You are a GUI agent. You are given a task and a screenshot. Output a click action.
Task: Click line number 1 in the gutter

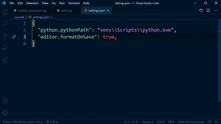coord(25,23)
